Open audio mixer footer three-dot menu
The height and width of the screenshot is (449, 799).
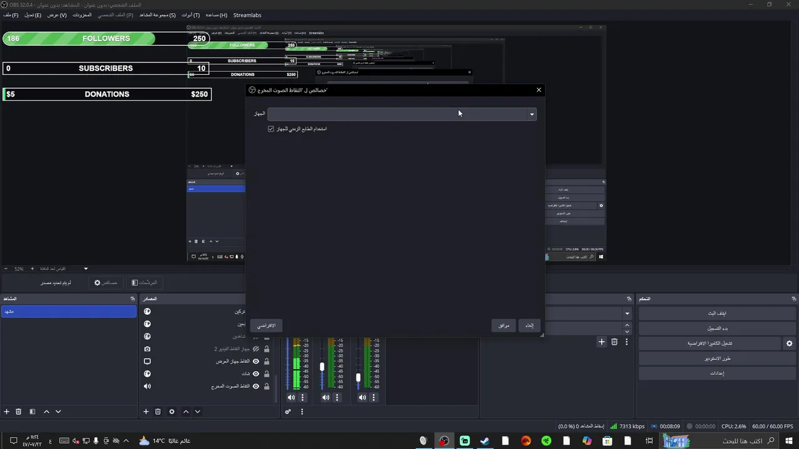click(302, 412)
